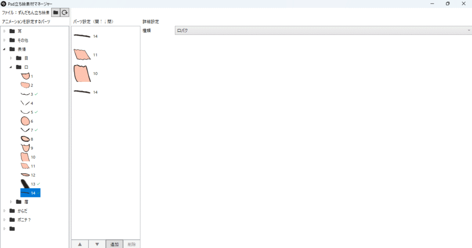Click the reload file icon
The height and width of the screenshot is (248, 472).
pos(65,12)
